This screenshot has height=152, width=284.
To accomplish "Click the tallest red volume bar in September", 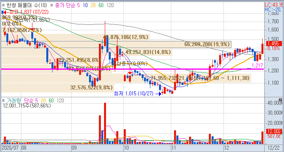I will [105, 123].
